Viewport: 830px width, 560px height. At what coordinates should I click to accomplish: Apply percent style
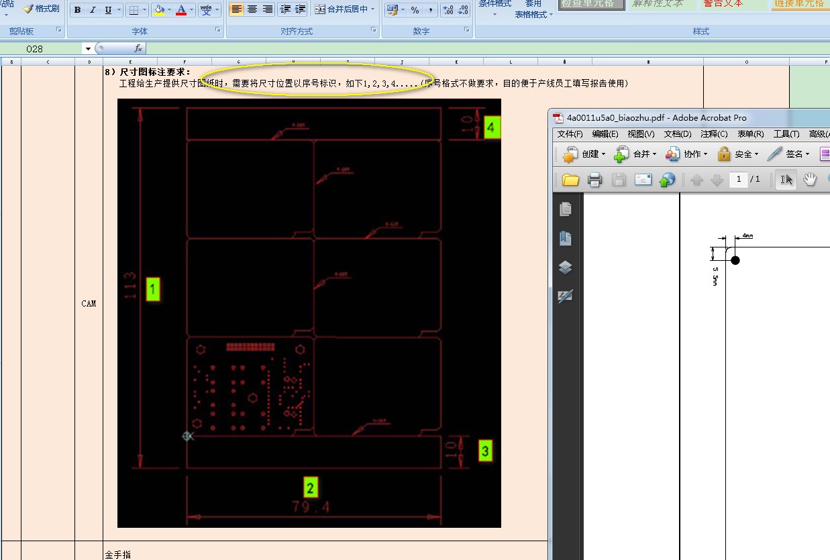tap(415, 10)
